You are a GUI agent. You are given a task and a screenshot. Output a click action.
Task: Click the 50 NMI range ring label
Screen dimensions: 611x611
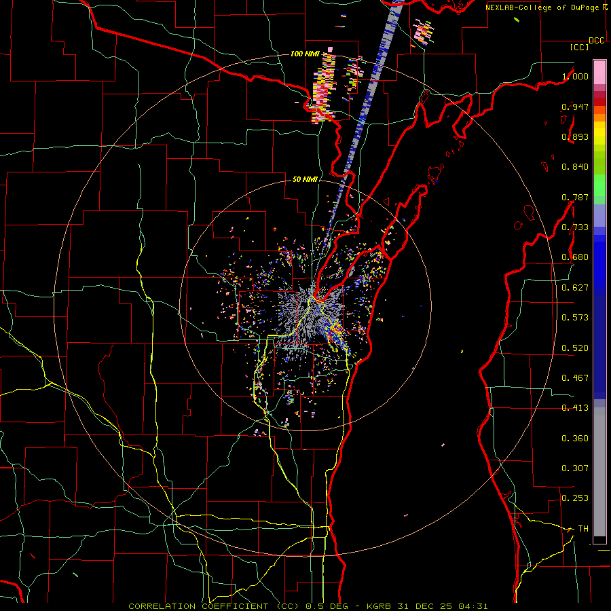click(x=305, y=179)
